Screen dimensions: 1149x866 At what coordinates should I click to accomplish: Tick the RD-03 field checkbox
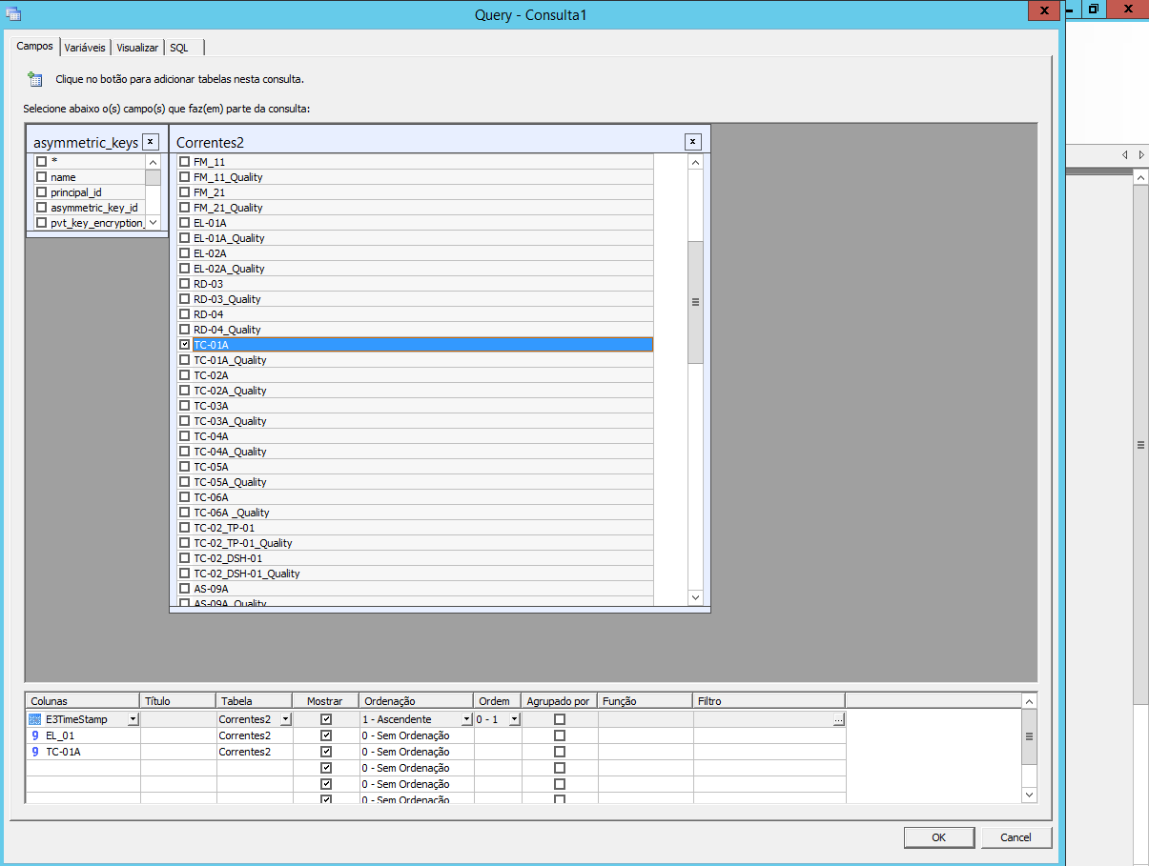[x=185, y=284]
